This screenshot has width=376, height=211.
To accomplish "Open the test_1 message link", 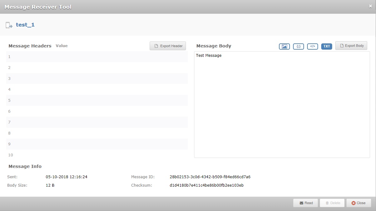I will pos(25,25).
